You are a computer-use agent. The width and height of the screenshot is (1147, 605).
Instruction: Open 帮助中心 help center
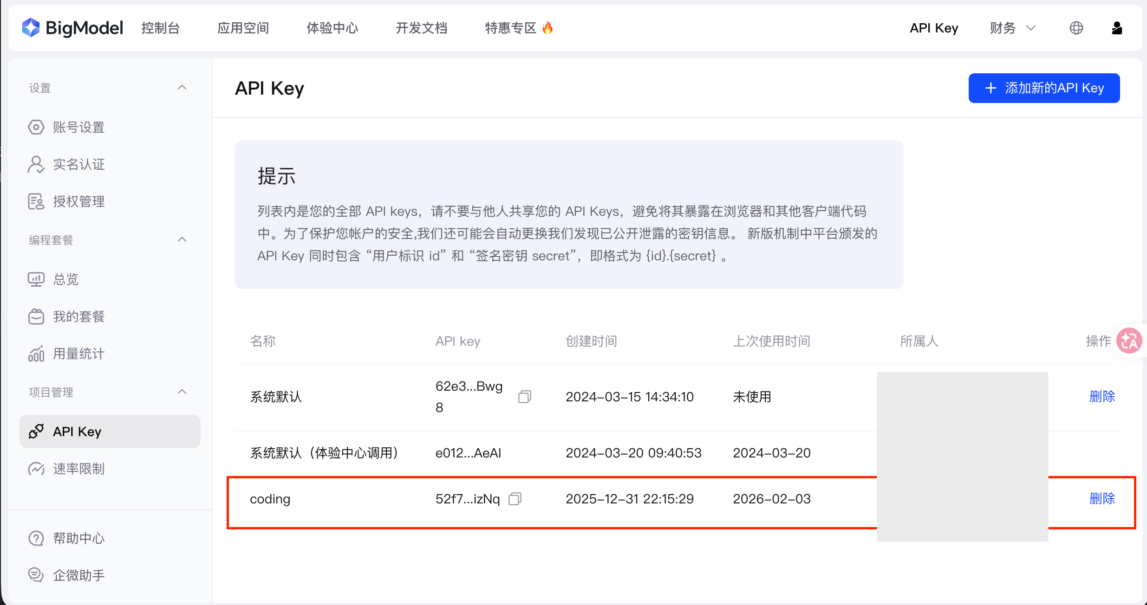coord(78,538)
